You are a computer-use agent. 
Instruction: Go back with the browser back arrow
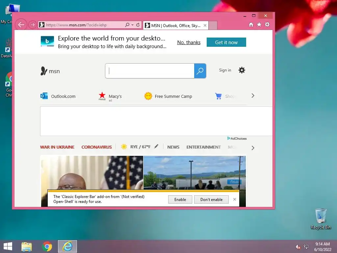pos(21,25)
